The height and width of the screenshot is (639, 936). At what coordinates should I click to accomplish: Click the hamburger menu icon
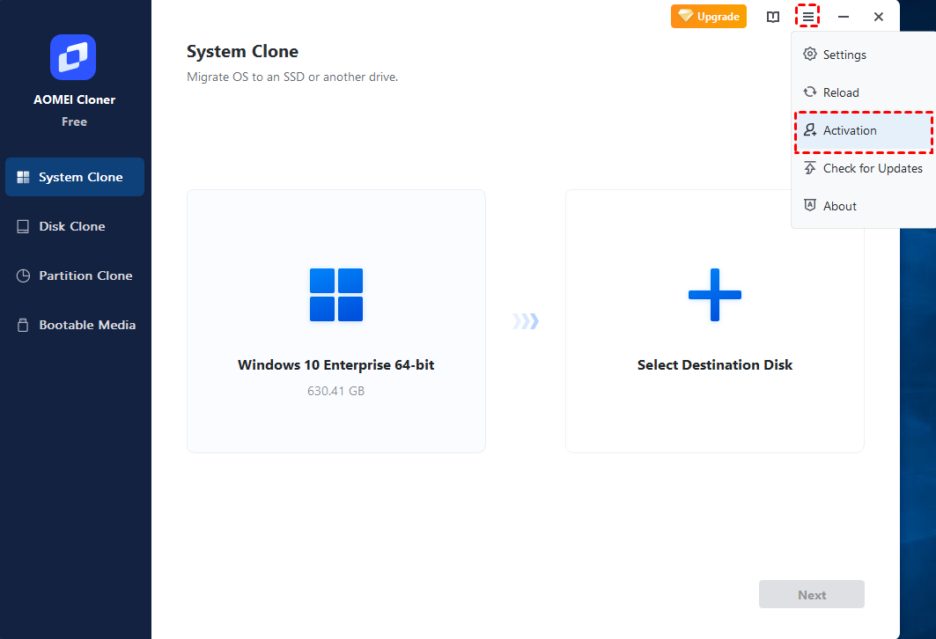coord(807,17)
